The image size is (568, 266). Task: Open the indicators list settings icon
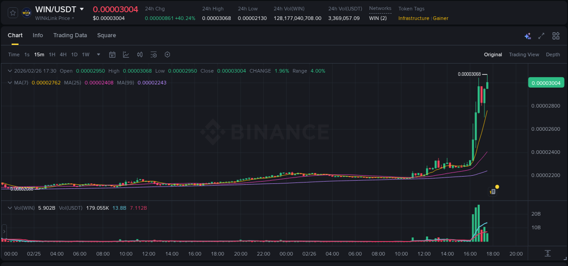point(154,54)
